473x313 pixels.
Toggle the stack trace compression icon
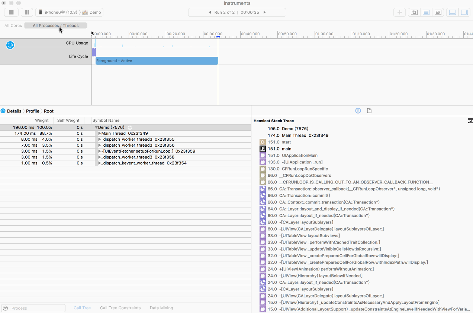click(x=470, y=121)
